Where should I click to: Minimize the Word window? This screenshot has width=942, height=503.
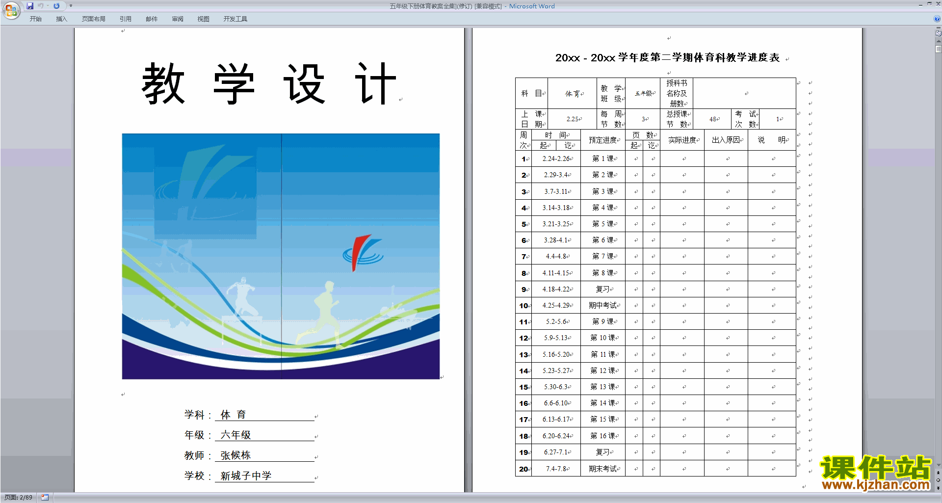pyautogui.click(x=920, y=4)
